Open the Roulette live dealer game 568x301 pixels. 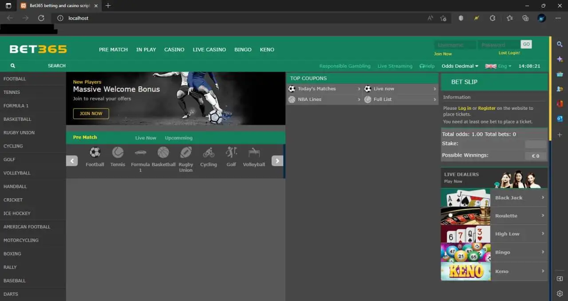tap(494, 216)
